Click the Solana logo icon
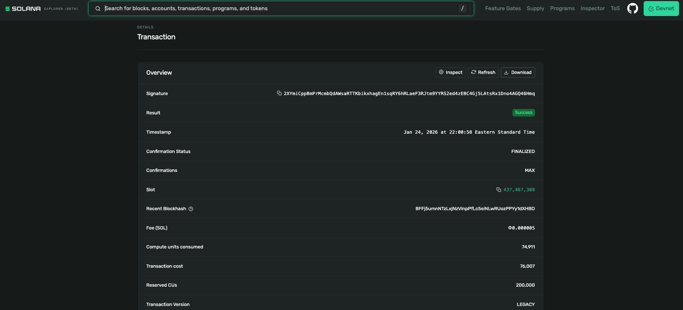 tap(8, 9)
